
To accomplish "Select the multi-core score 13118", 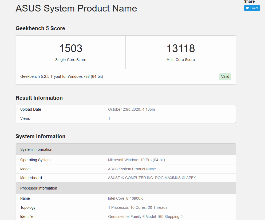I will click(x=181, y=48).
